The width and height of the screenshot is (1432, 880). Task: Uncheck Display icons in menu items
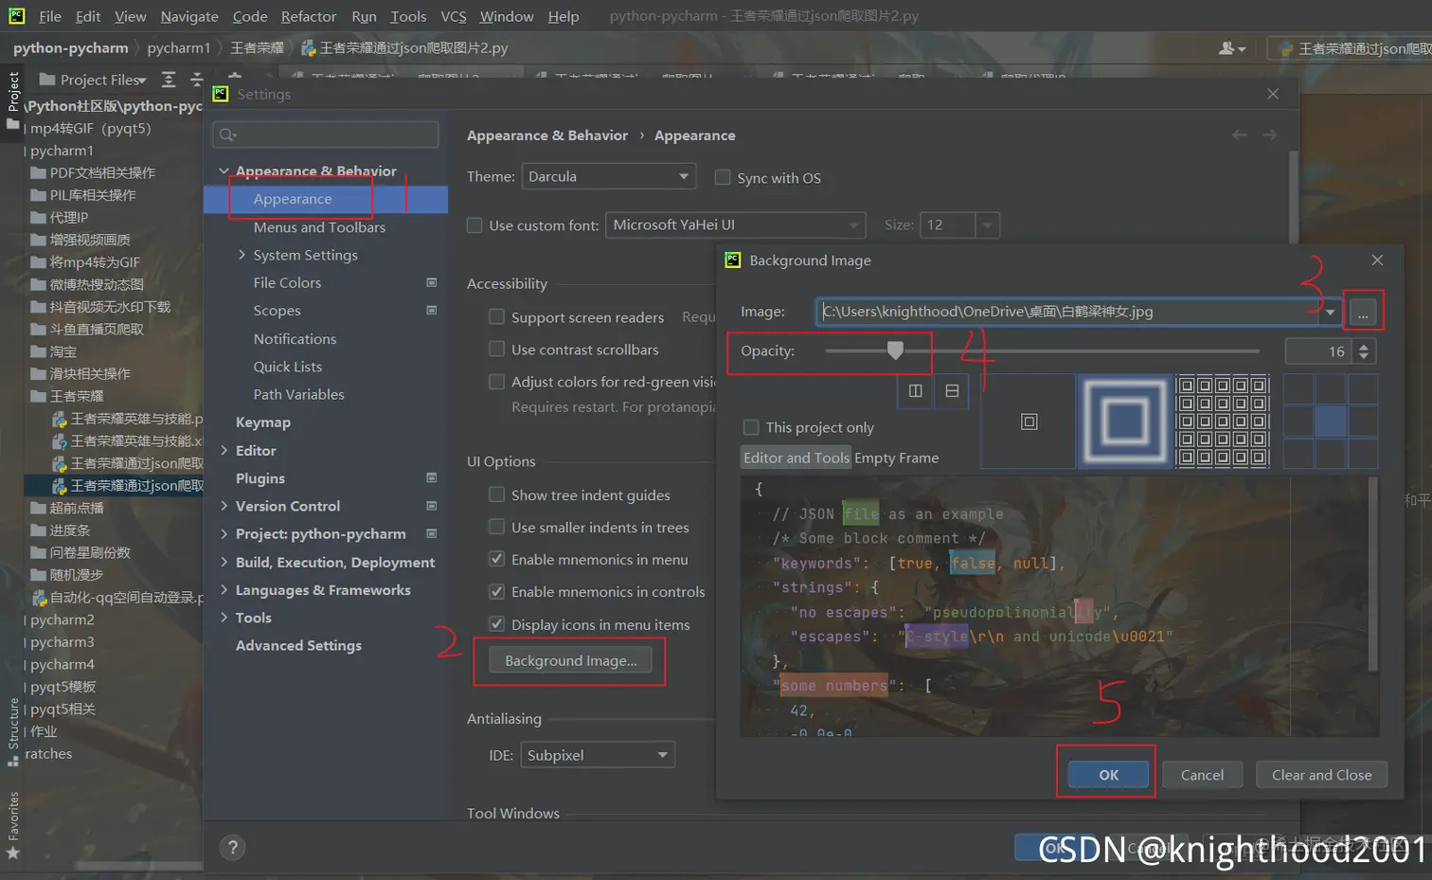point(496,624)
